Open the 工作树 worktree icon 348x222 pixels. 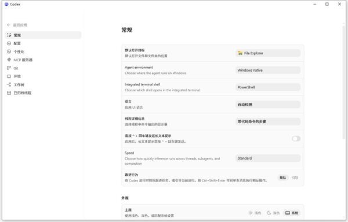coord(9,84)
